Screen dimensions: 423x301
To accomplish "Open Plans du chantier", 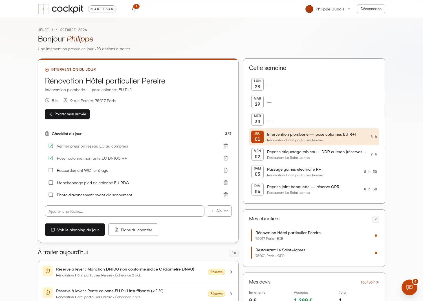I will (x=133, y=230).
